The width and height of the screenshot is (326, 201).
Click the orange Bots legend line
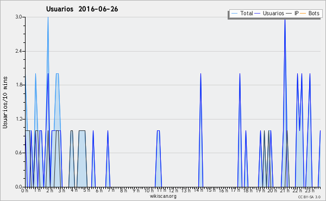coord(303,14)
